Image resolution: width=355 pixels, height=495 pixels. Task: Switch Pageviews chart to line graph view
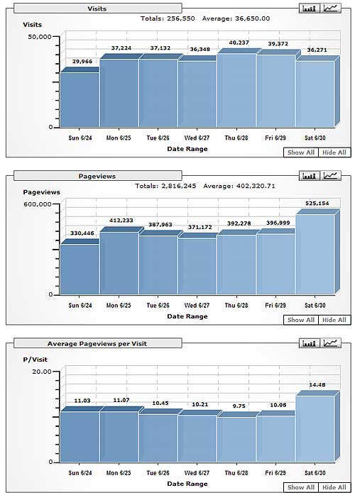[x=331, y=176]
